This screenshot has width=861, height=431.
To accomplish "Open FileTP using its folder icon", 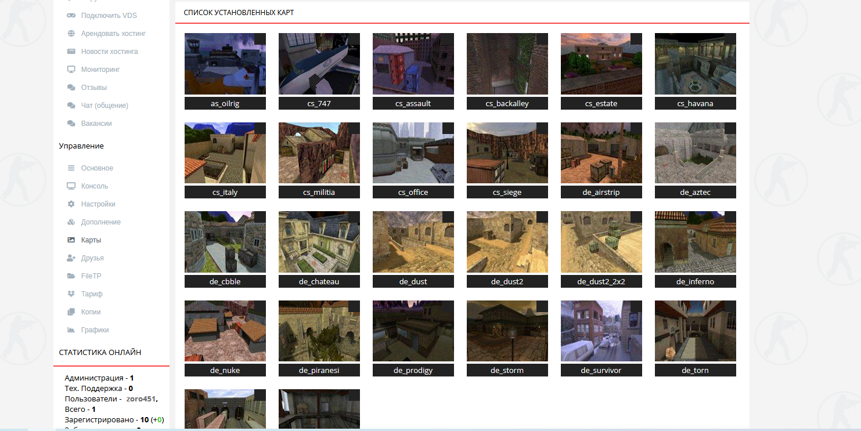I will (x=71, y=276).
